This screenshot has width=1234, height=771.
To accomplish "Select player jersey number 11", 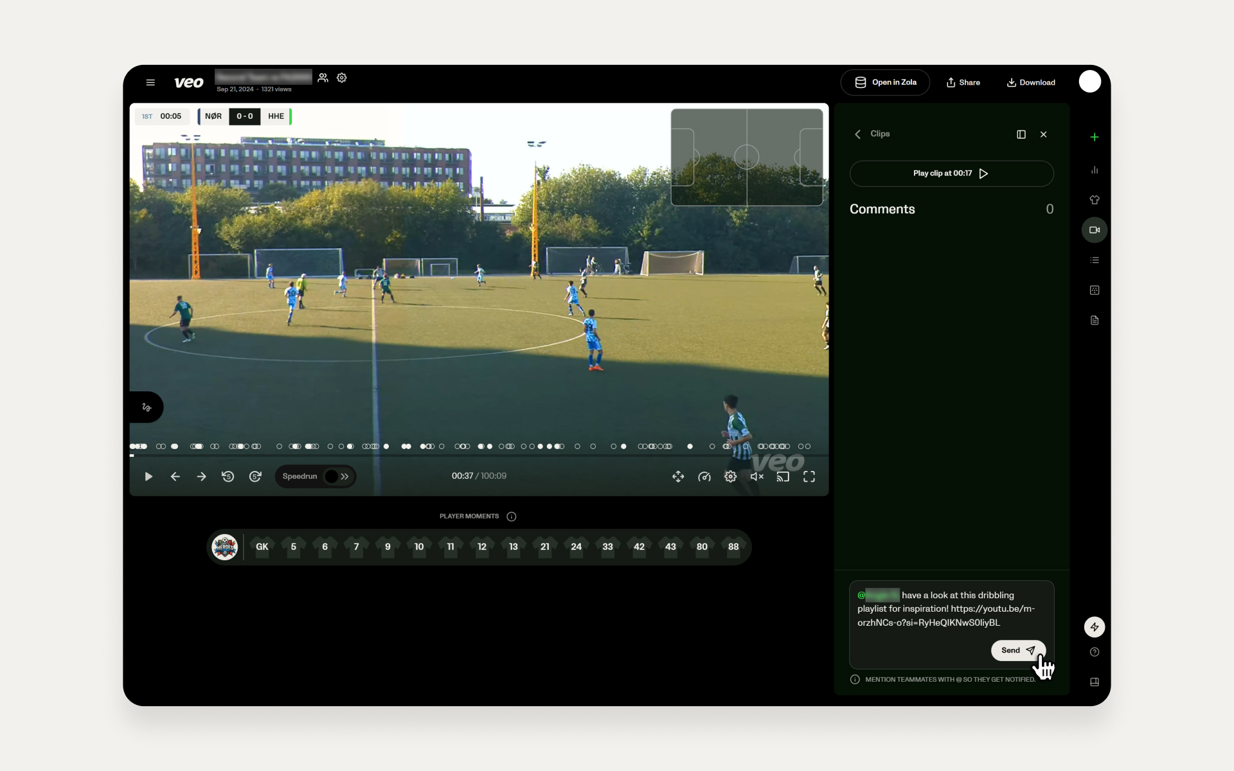I will [451, 547].
